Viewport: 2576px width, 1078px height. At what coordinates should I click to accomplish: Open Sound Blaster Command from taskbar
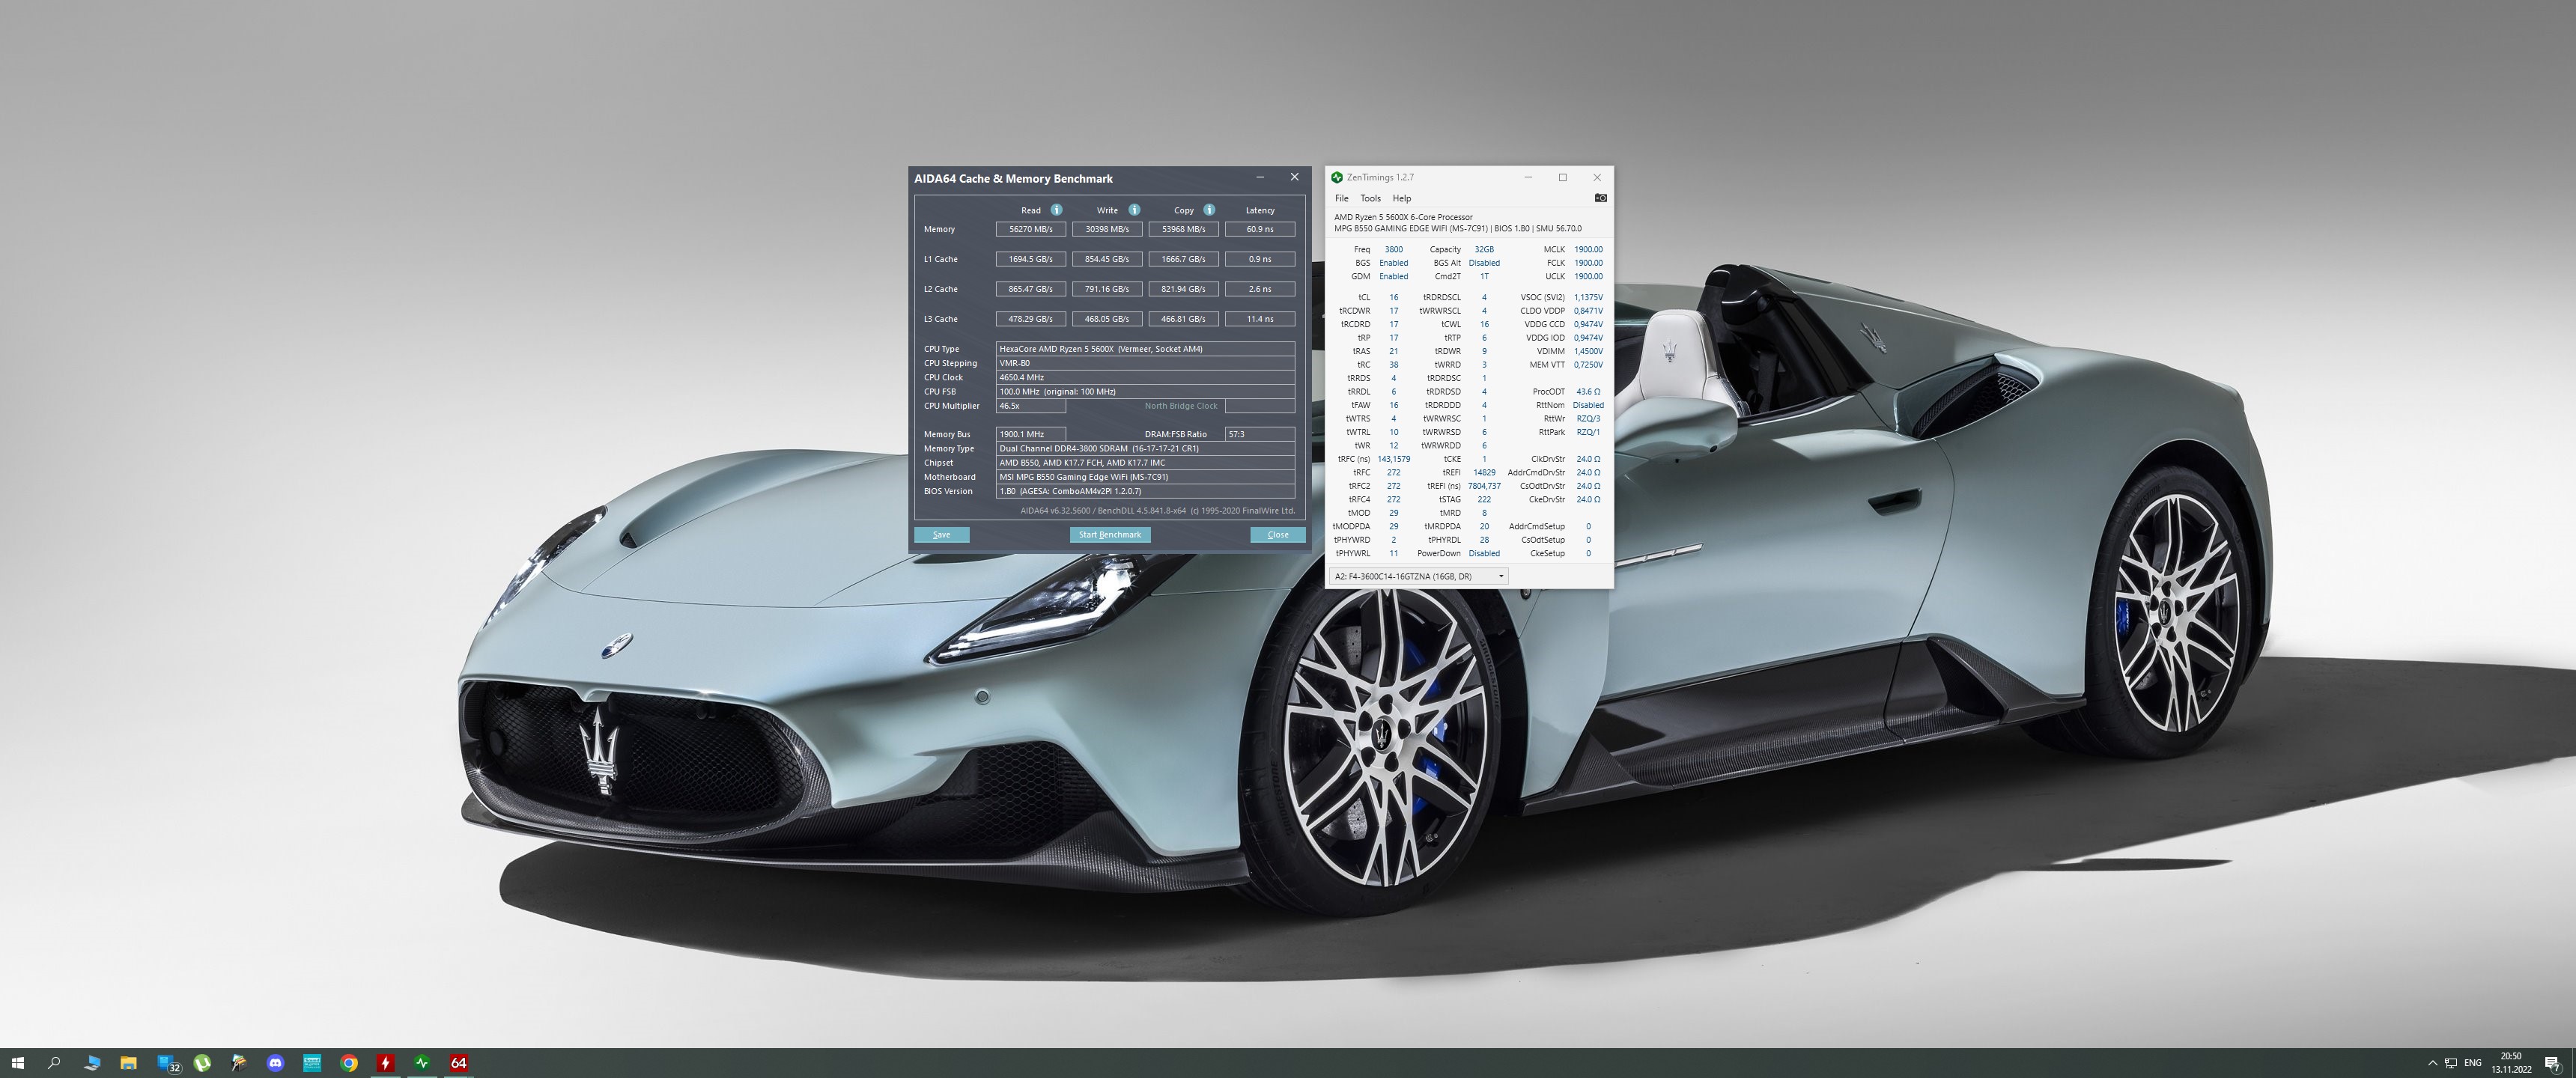click(x=312, y=1063)
